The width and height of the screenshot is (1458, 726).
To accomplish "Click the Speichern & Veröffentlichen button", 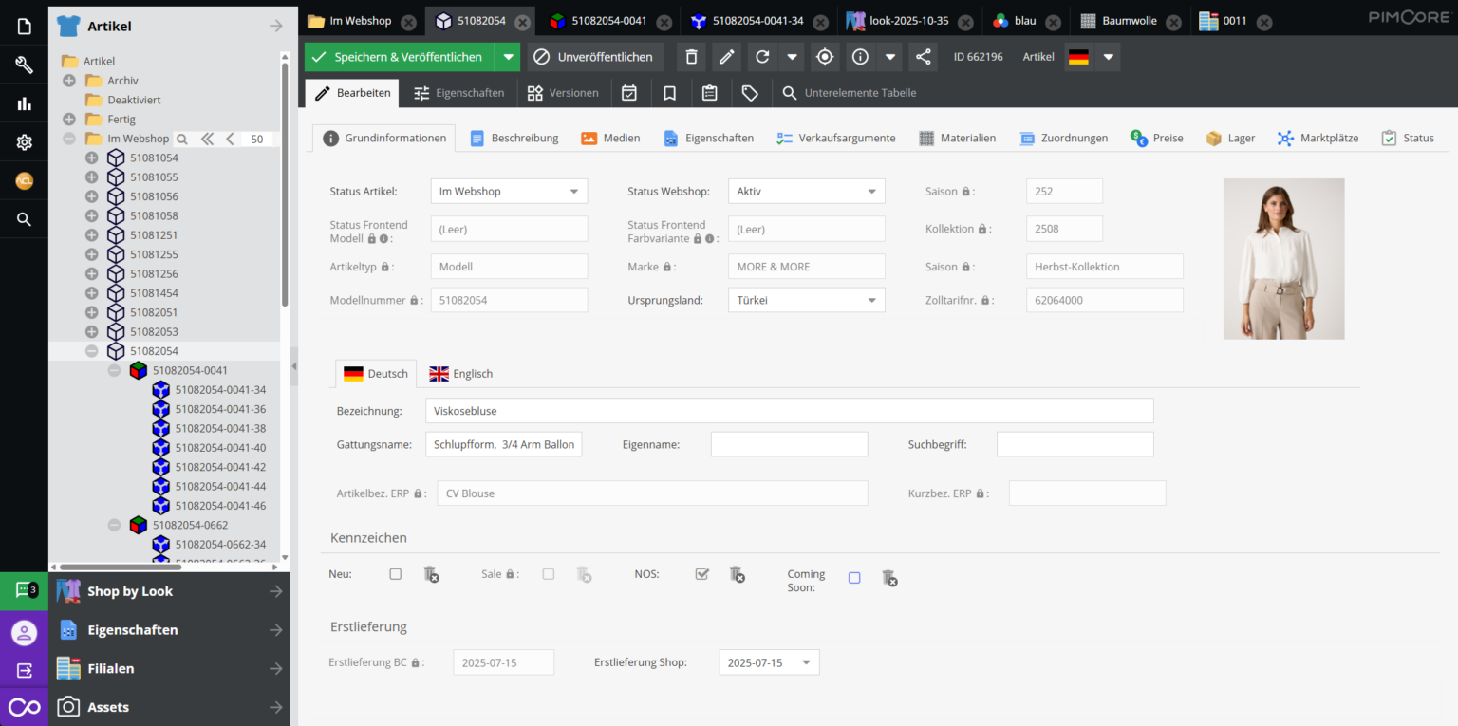I will (402, 57).
